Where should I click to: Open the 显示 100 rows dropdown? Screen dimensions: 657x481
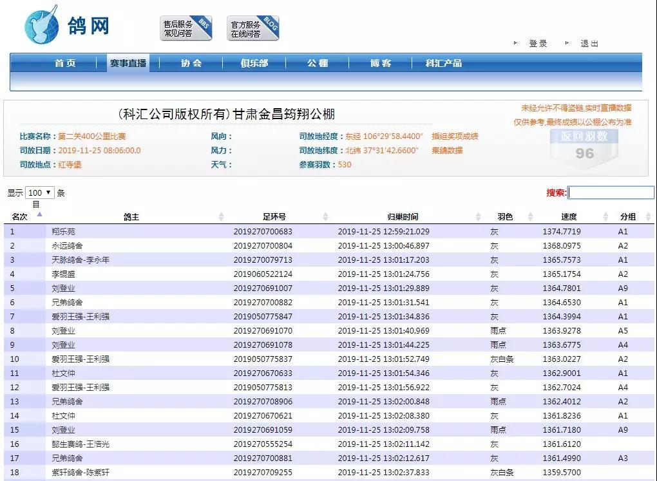point(40,193)
